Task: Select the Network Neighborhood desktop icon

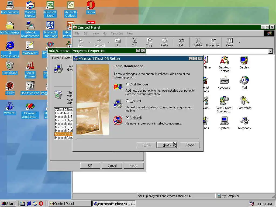Action: pos(30,29)
